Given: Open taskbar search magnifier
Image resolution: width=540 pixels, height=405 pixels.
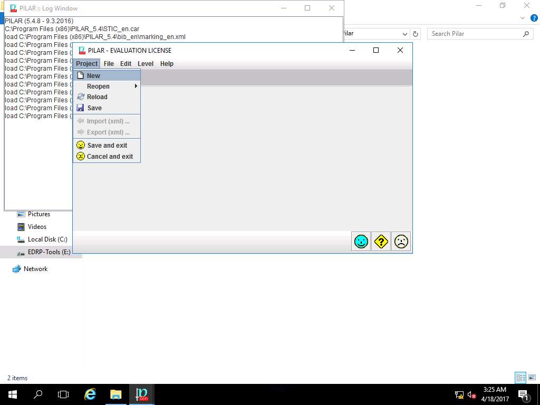Looking at the screenshot, I should [38, 394].
